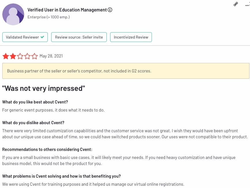The height and width of the screenshot is (188, 250).
Task: Click the "What do you like best" question heading
Action: click(35, 102)
